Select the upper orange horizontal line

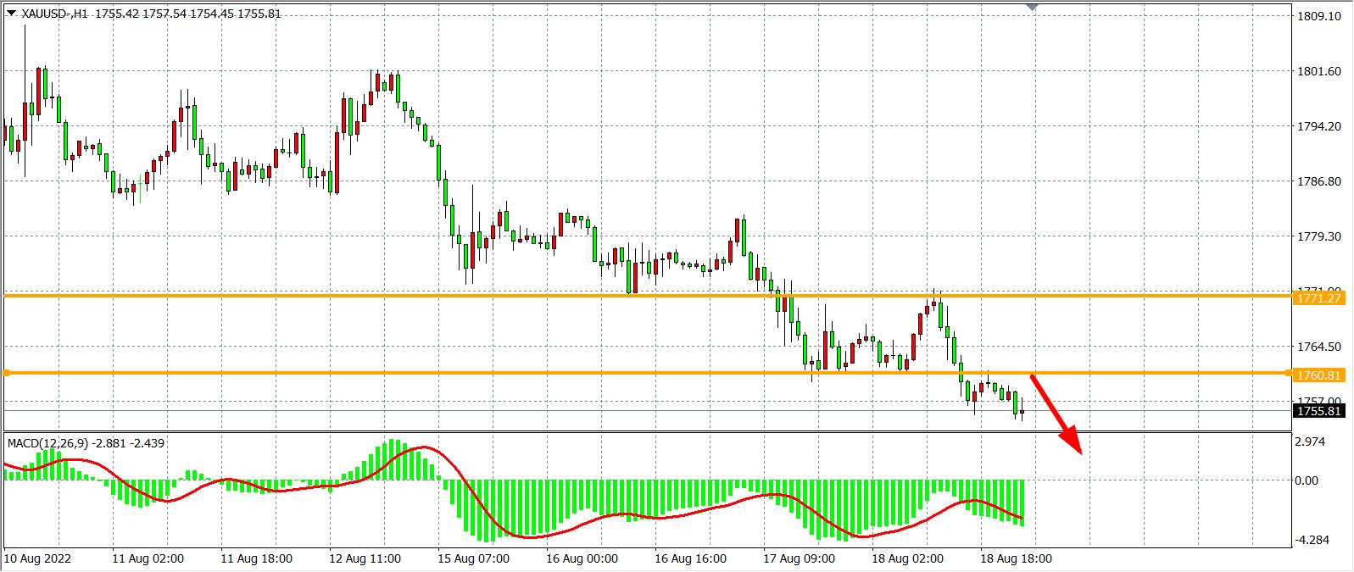click(509, 296)
